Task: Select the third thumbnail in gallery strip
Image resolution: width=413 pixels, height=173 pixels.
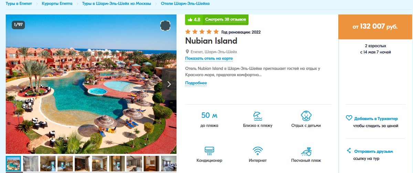Action: (x=48, y=164)
